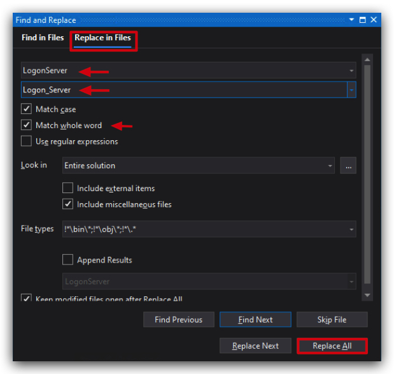This screenshot has width=394, height=374.
Task: Toggle the Match case checkbox
Action: (26, 109)
